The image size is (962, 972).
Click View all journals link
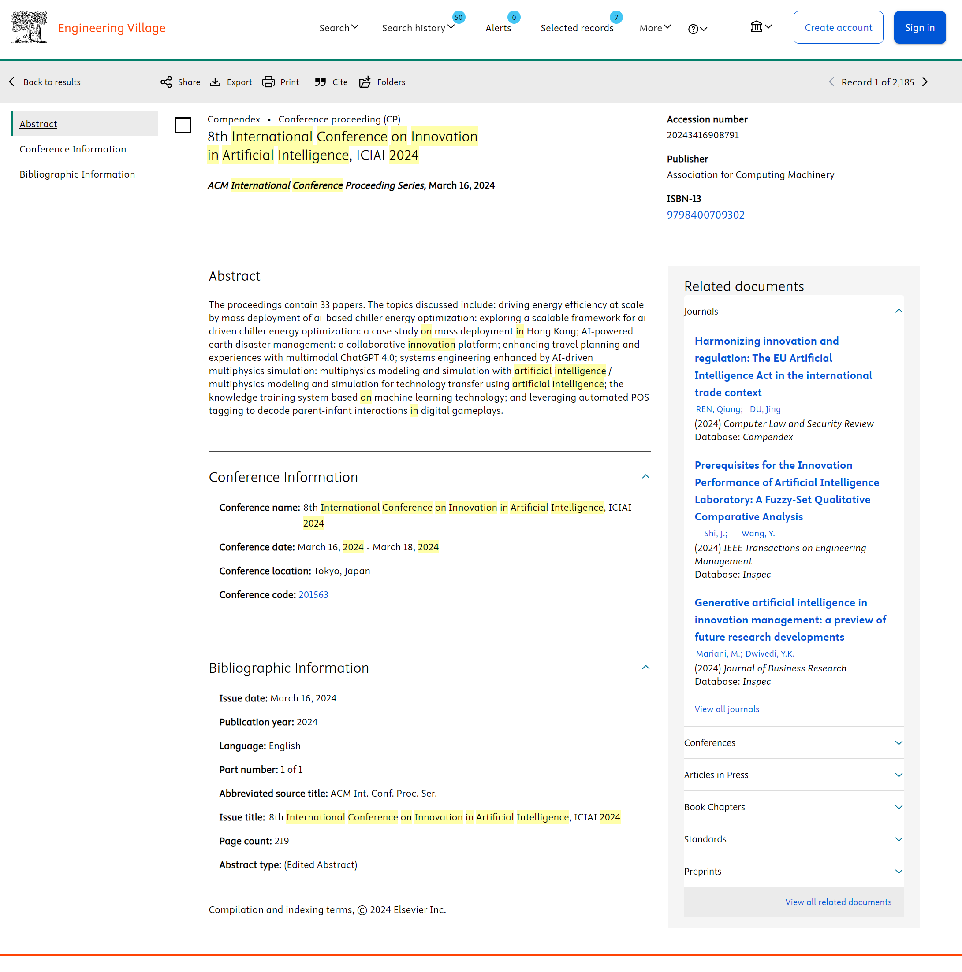point(727,709)
